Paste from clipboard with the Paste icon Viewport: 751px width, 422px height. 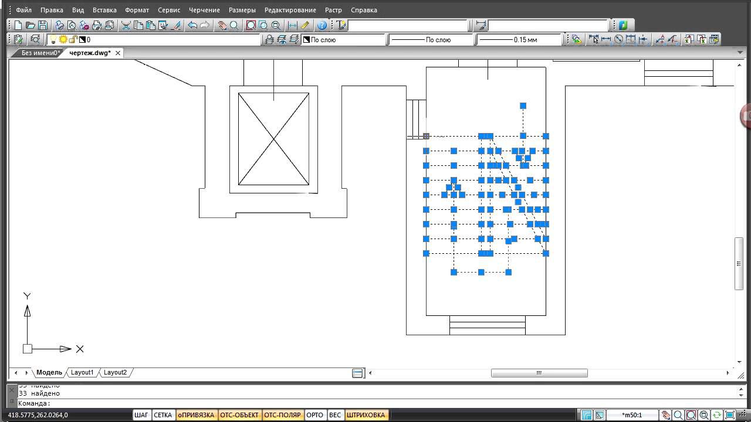(151, 25)
